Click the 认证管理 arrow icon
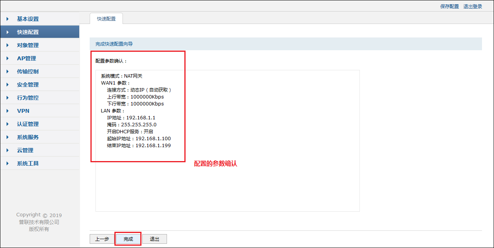The image size is (494, 248). 7,124
